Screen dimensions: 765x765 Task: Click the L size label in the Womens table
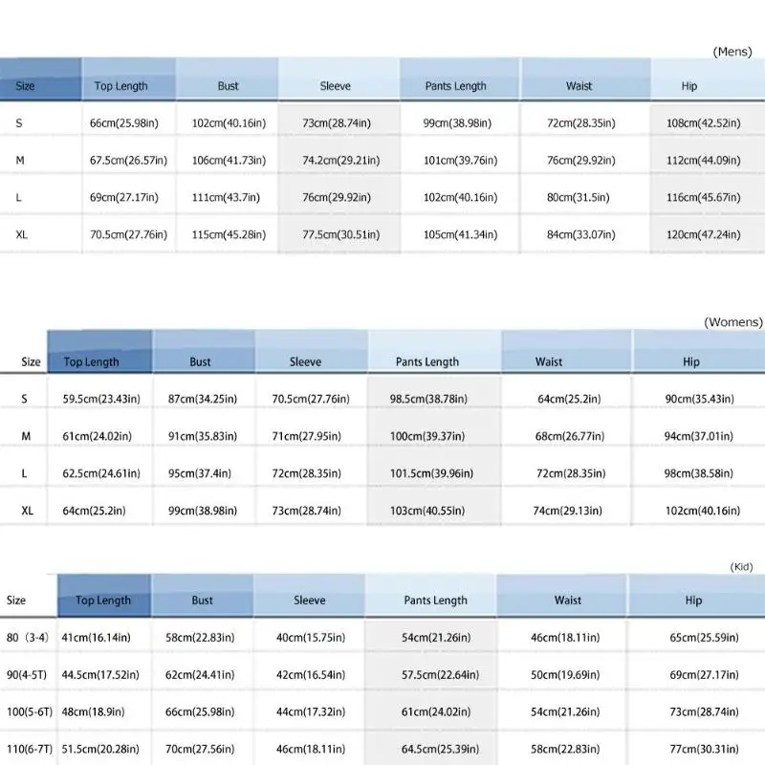(x=24, y=473)
